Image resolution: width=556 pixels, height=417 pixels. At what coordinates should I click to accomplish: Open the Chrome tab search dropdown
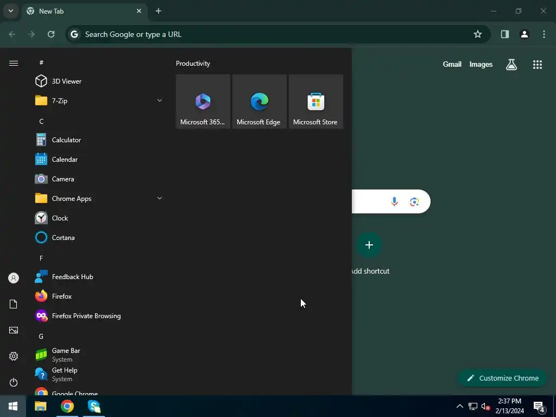tap(11, 11)
